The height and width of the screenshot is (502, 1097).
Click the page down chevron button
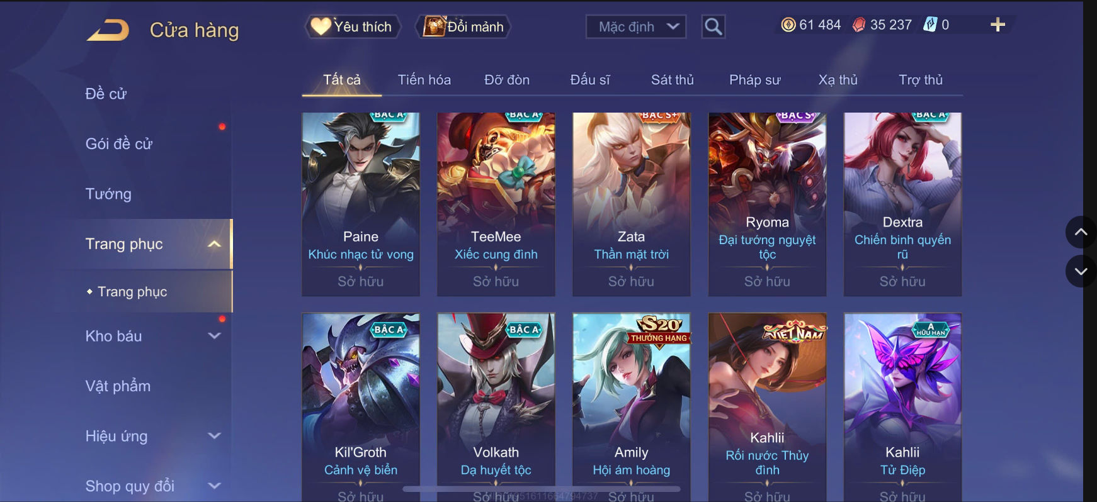1081,272
